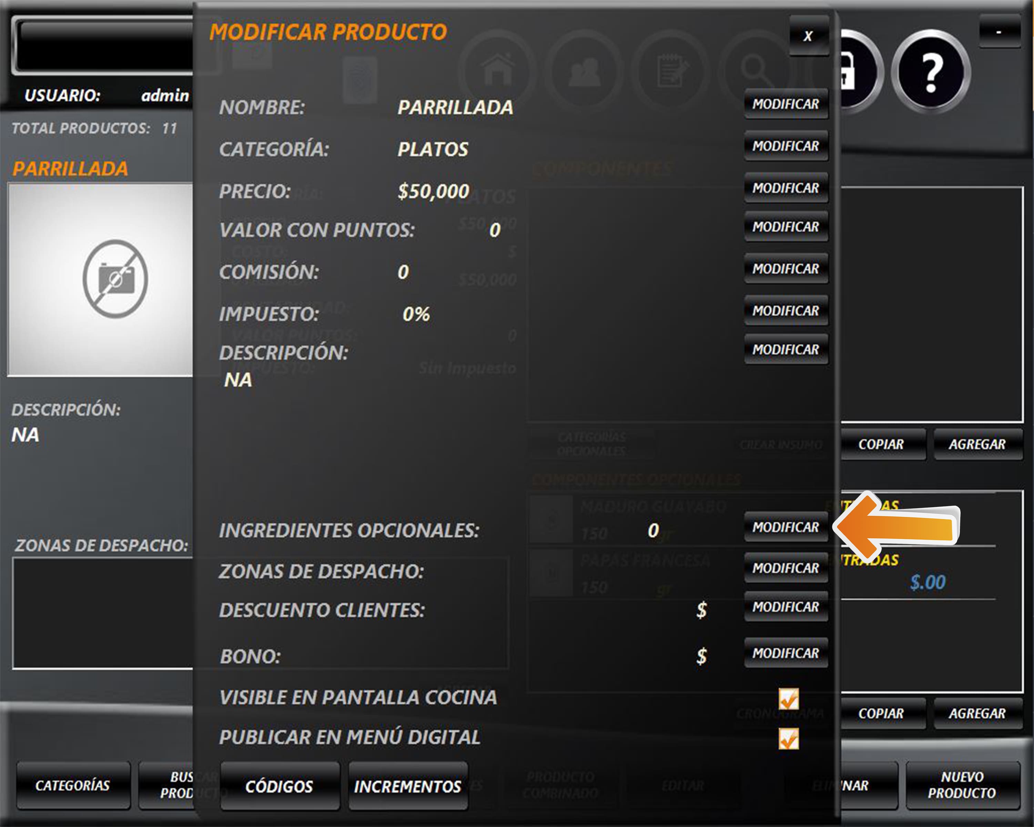Modify the Precio value
The height and width of the screenshot is (827, 1034).
(785, 188)
